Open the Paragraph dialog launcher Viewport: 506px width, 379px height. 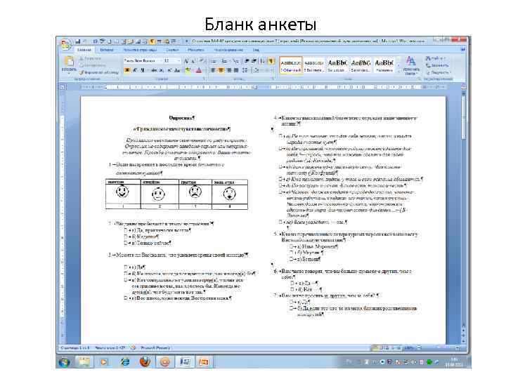point(273,79)
